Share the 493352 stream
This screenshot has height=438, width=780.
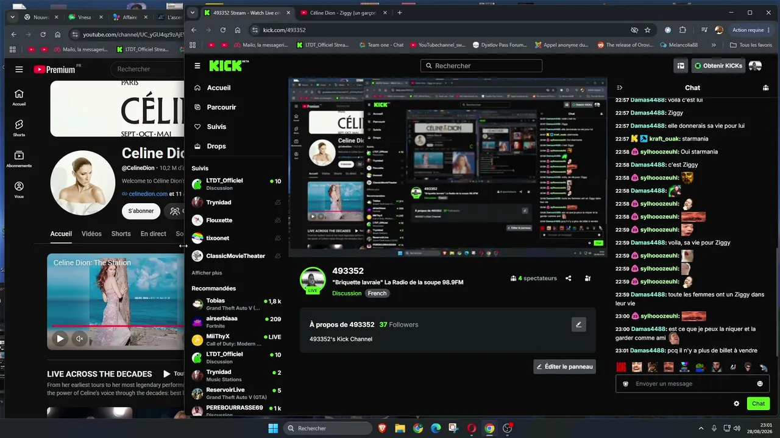(x=569, y=278)
